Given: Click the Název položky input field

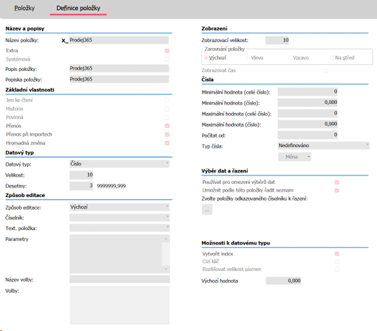Looking at the screenshot, I should coord(118,41).
